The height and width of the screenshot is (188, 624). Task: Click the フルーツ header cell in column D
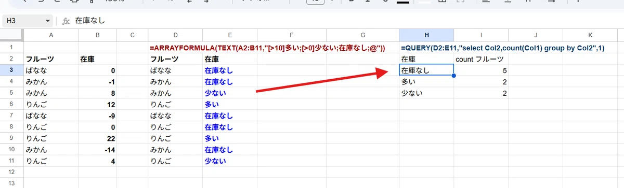(176, 59)
